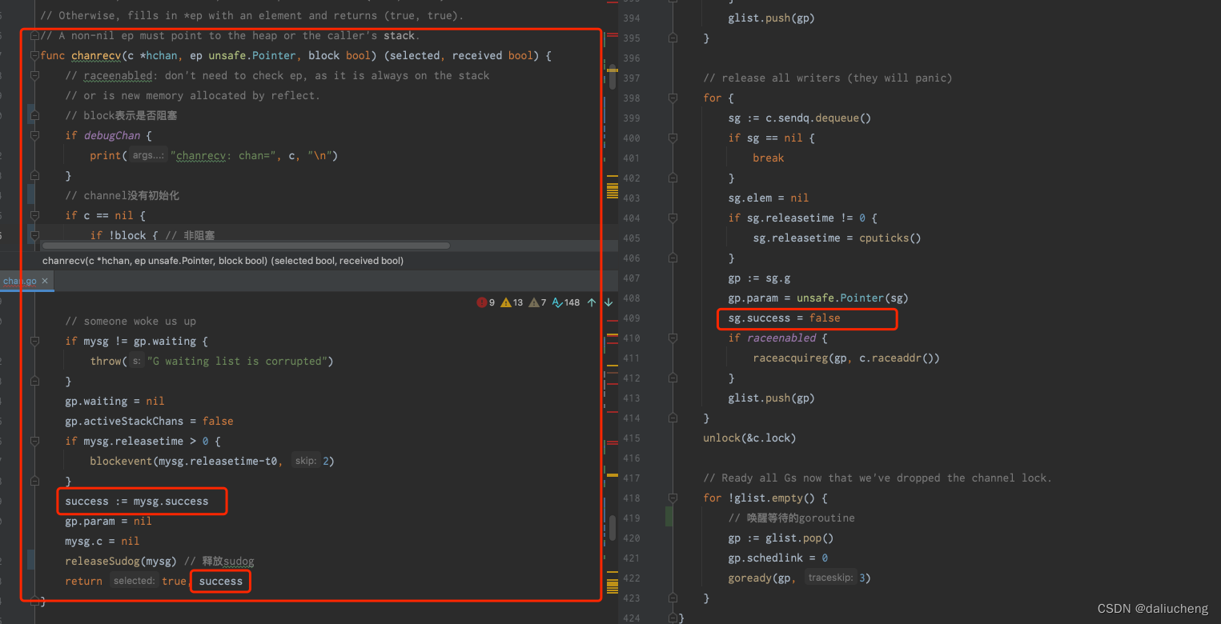
Task: Click 'release all writers' comment
Action: point(827,78)
